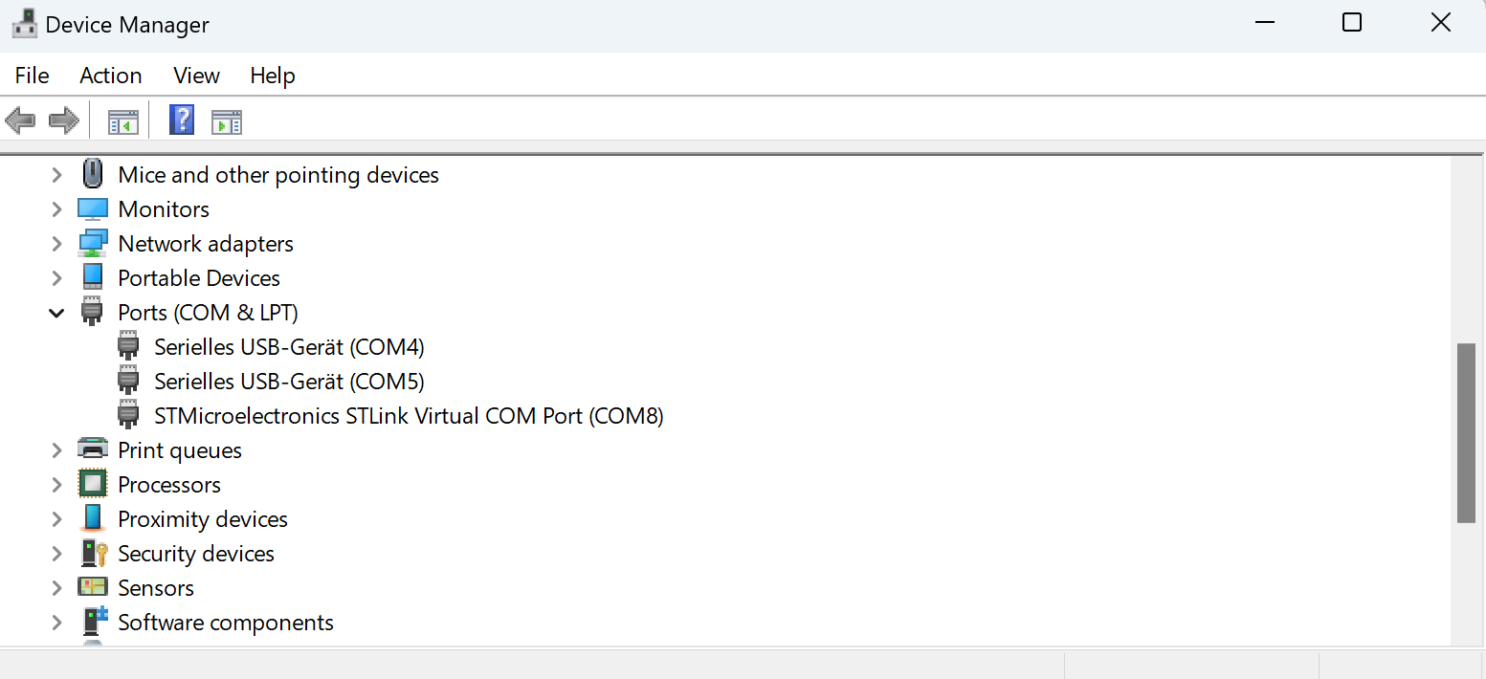Click the Back navigation arrow icon

(20, 120)
